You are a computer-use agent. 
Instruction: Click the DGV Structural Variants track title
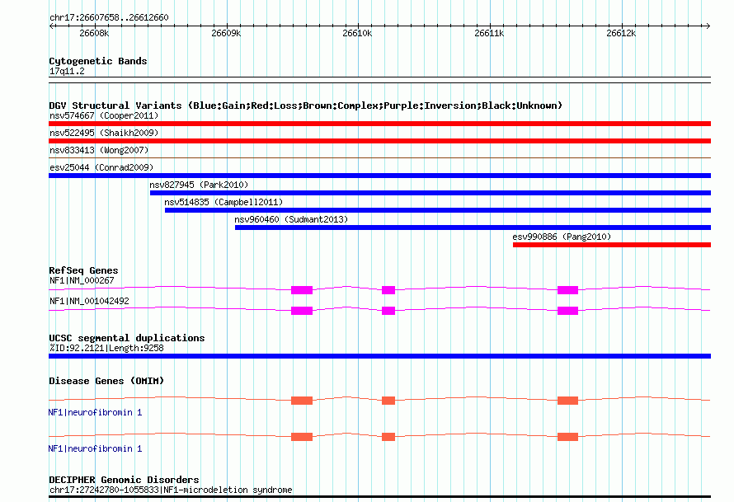tap(306, 106)
